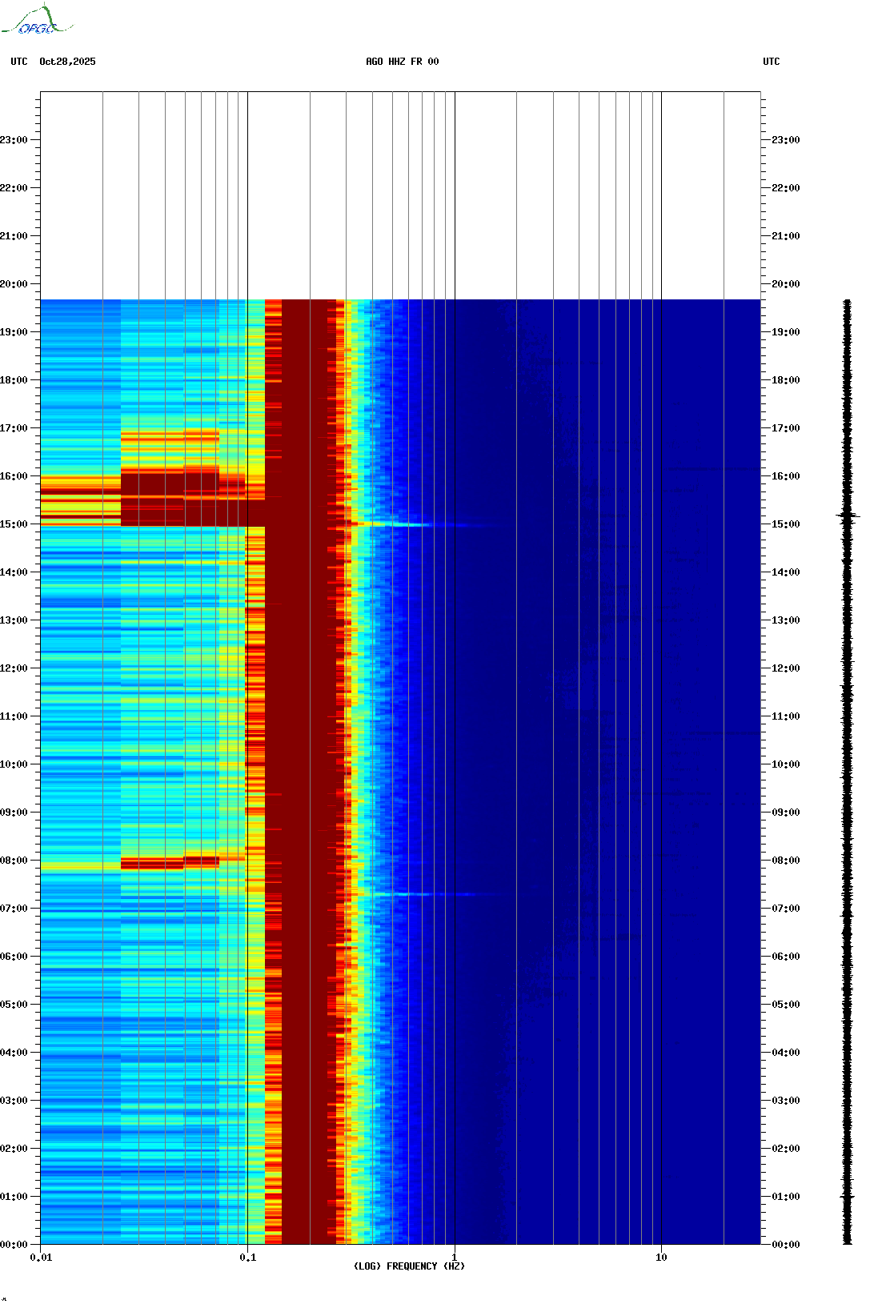
Task: Click the 10 Hz frequency axis label
Action: click(661, 1258)
